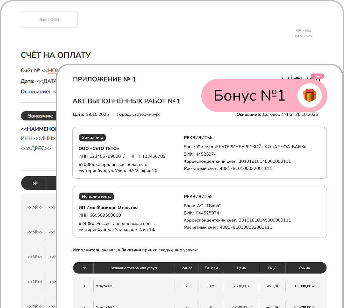Click the "Услуга №1" table row name
This screenshot has height=308, width=344.
click(x=105, y=286)
